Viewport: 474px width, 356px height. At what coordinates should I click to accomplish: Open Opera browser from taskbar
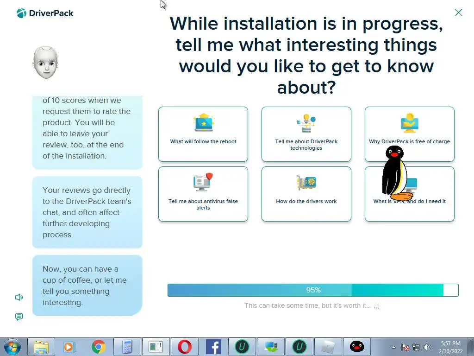pos(184,347)
